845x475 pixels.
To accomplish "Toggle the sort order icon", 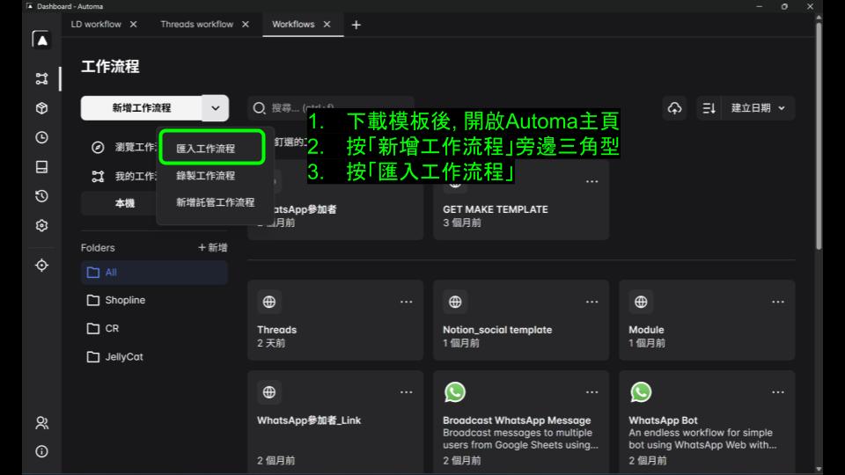I will (709, 108).
